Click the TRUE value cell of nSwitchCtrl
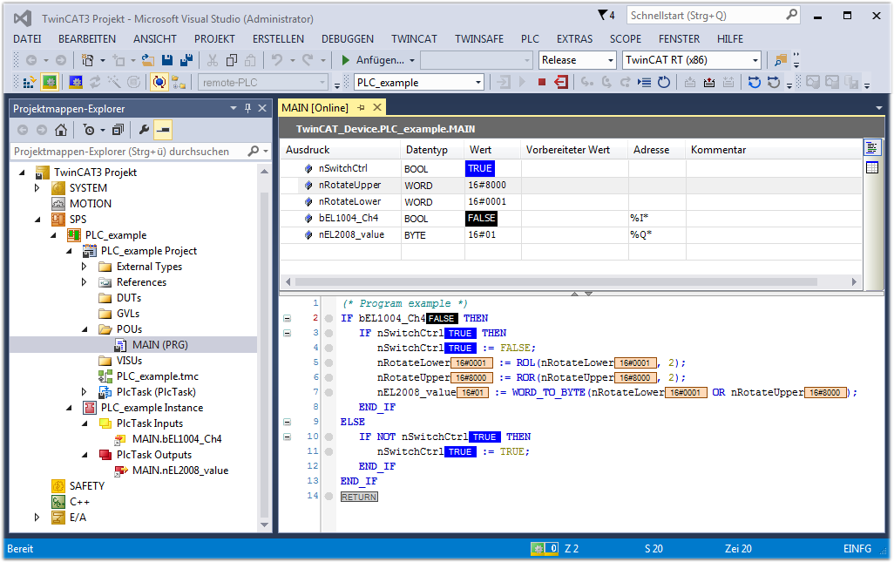894x562 pixels. [480, 168]
